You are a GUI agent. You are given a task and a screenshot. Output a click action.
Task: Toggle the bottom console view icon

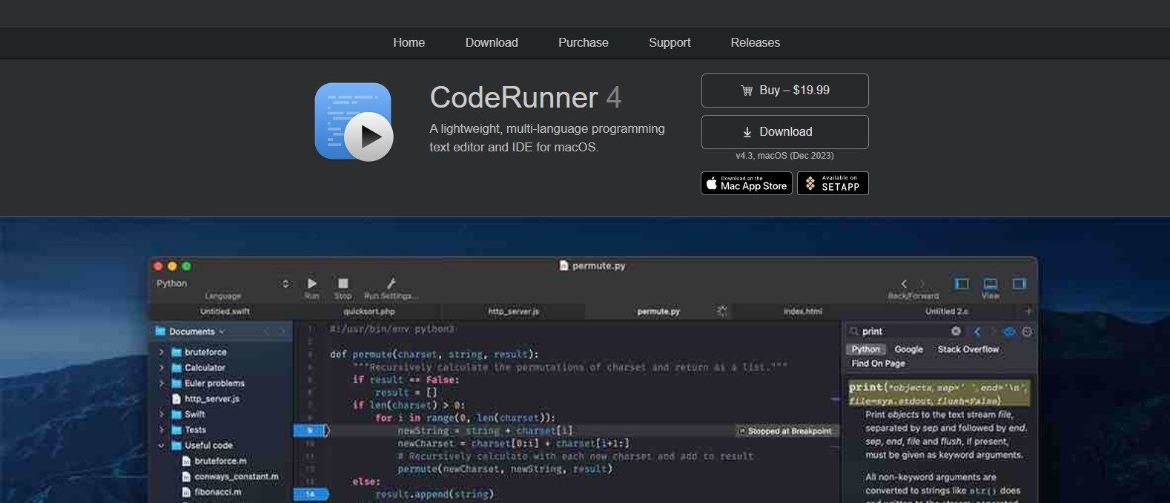point(991,283)
